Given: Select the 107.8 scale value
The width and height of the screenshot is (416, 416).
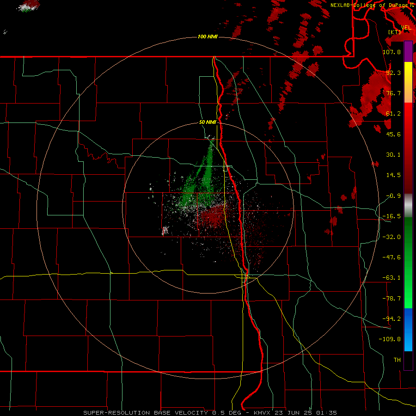Looking at the screenshot, I should (x=392, y=52).
